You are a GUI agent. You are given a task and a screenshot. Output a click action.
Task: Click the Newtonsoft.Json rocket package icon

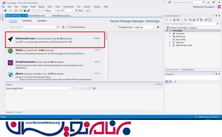pyautogui.click(x=10, y=39)
